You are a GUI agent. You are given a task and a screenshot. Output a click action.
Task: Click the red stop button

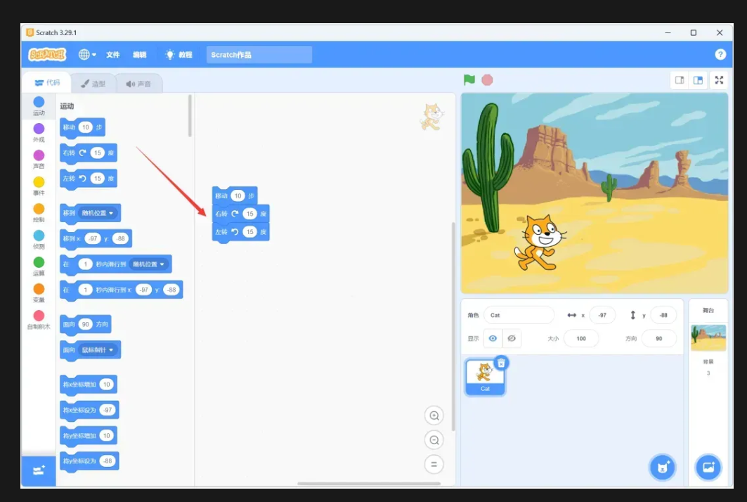[487, 79]
